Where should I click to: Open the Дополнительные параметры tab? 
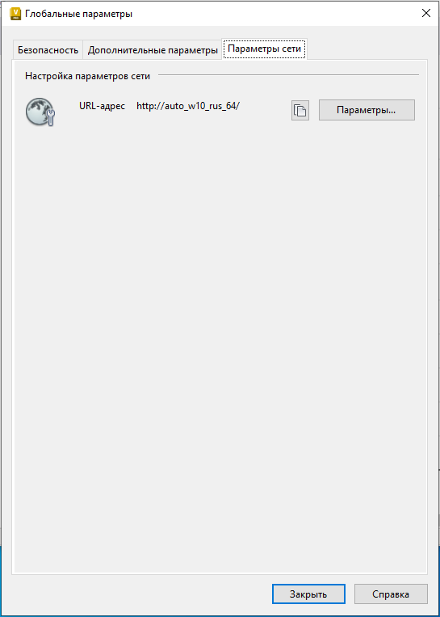tap(153, 50)
